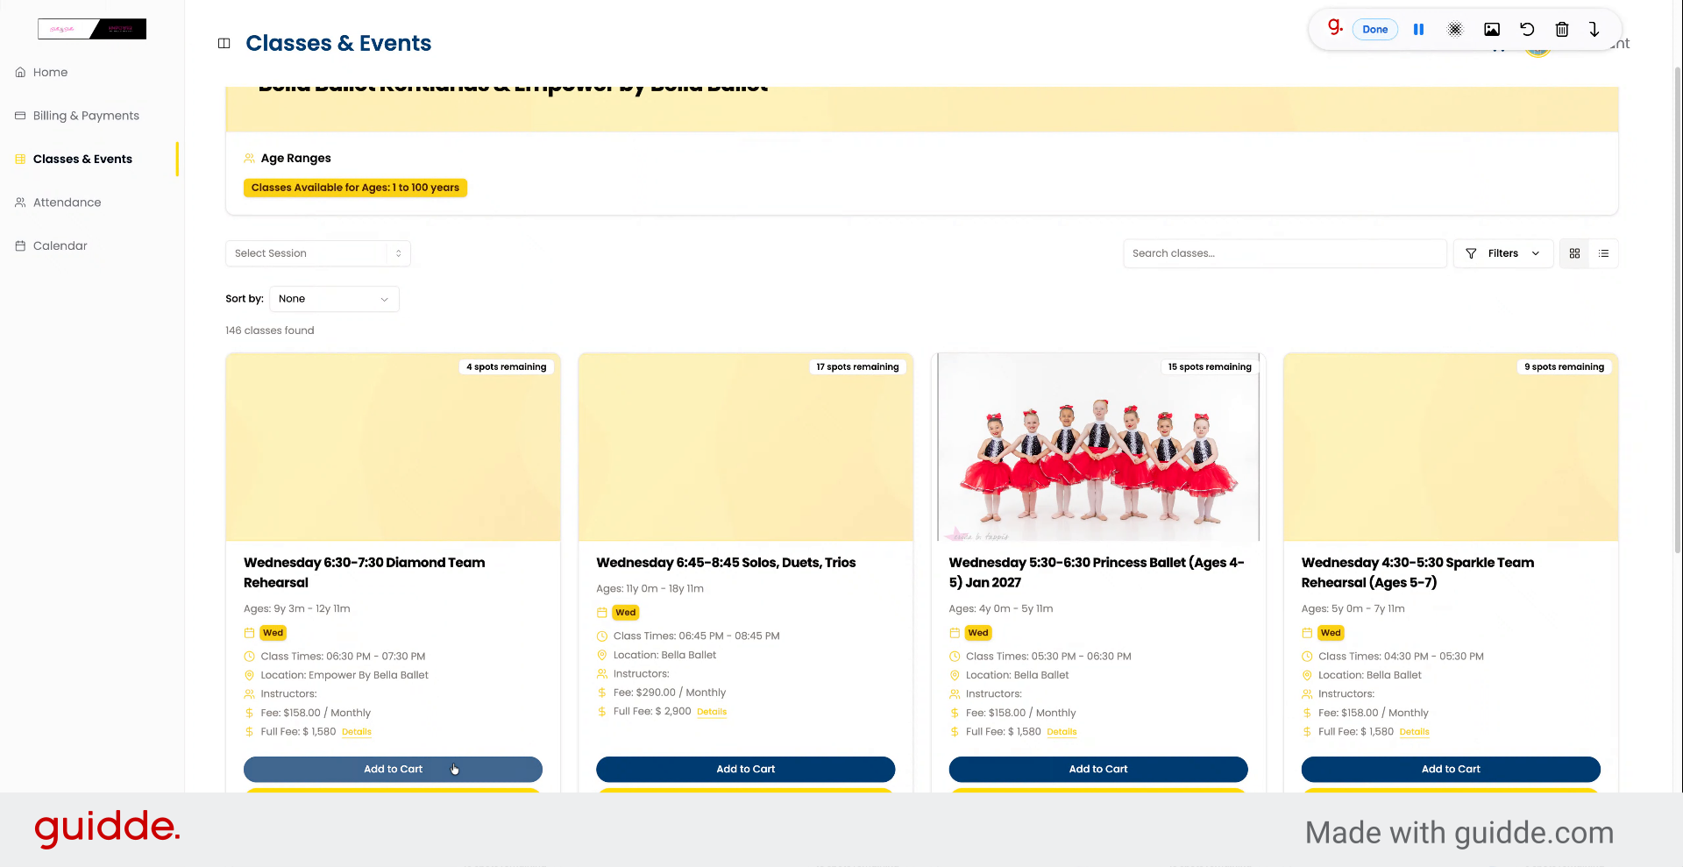Click the '4 spots remaining' badge

(x=506, y=367)
